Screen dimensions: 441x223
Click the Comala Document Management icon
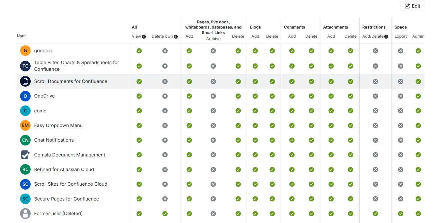tap(25, 155)
